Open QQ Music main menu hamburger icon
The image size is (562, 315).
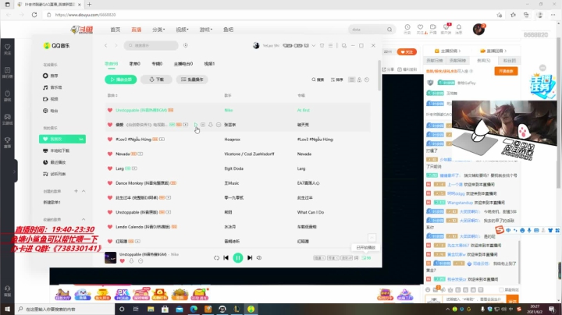point(330,45)
